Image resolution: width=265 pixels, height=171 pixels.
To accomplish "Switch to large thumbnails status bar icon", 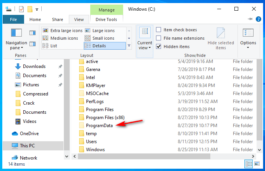I will (x=257, y=164).
